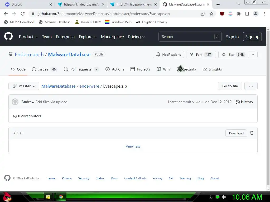The height and width of the screenshot is (202, 270).
Task: Open the Star lists dropdown arrow
Action: pos(253,55)
